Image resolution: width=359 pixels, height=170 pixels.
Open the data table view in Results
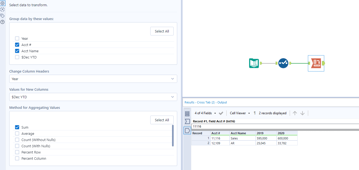click(x=187, y=114)
